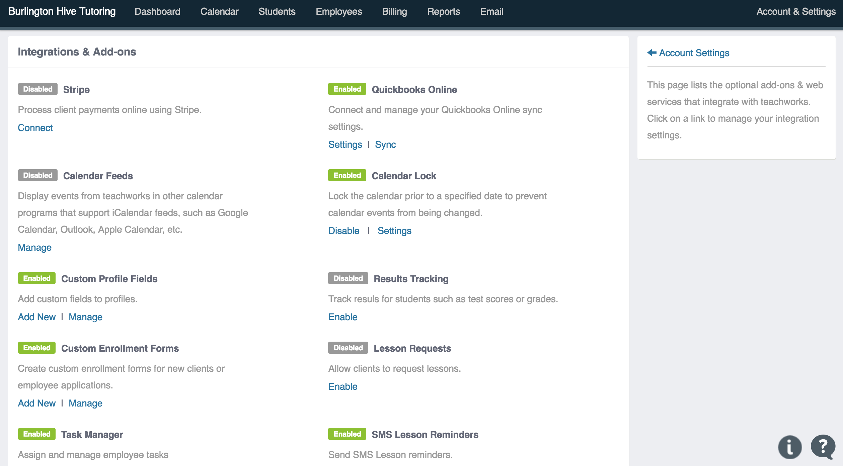Click the Integrations & Add-ons heading
Image resolution: width=843 pixels, height=466 pixels.
coord(77,52)
